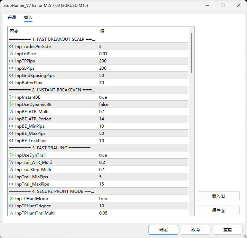Click the parameter list vertical scrollbar
The height and width of the screenshot is (238, 247).
[x=191, y=52]
